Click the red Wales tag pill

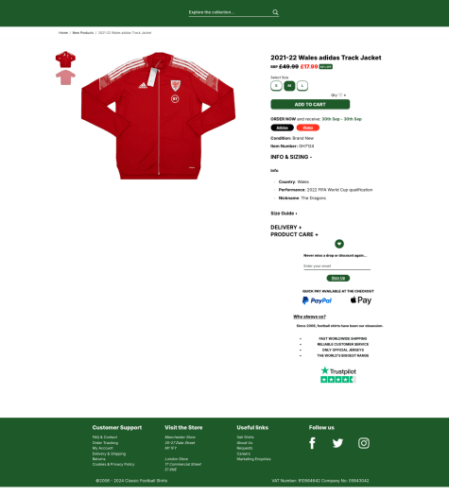point(308,128)
